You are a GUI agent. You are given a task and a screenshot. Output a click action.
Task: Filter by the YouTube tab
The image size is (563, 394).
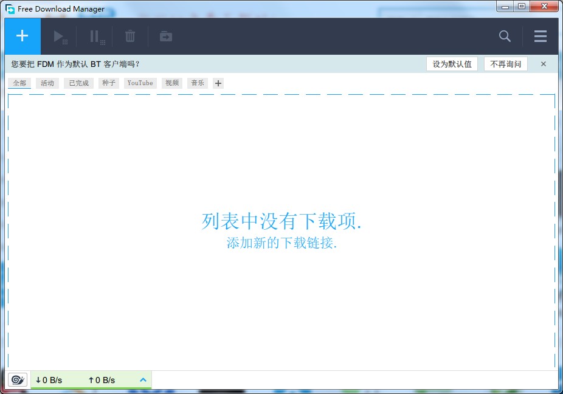coord(140,83)
